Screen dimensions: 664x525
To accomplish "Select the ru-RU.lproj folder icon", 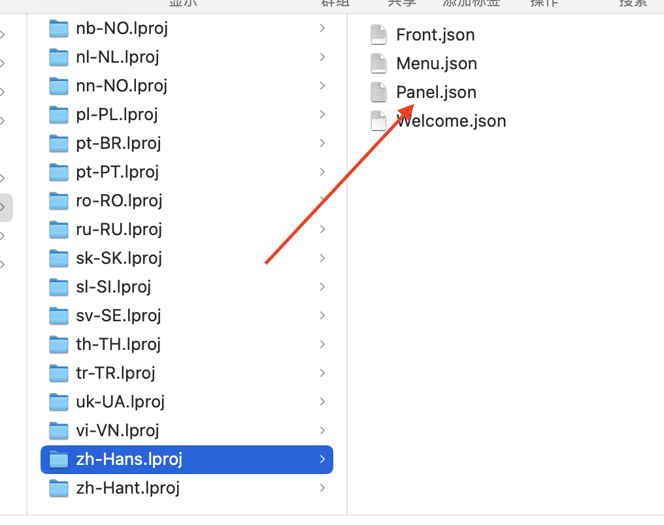I will coord(58,229).
